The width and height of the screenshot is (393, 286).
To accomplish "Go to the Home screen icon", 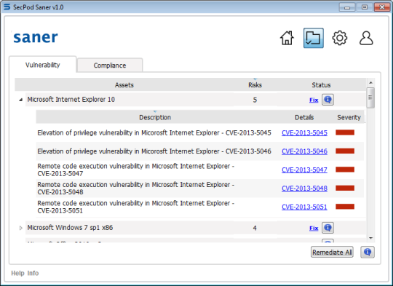I will point(287,38).
